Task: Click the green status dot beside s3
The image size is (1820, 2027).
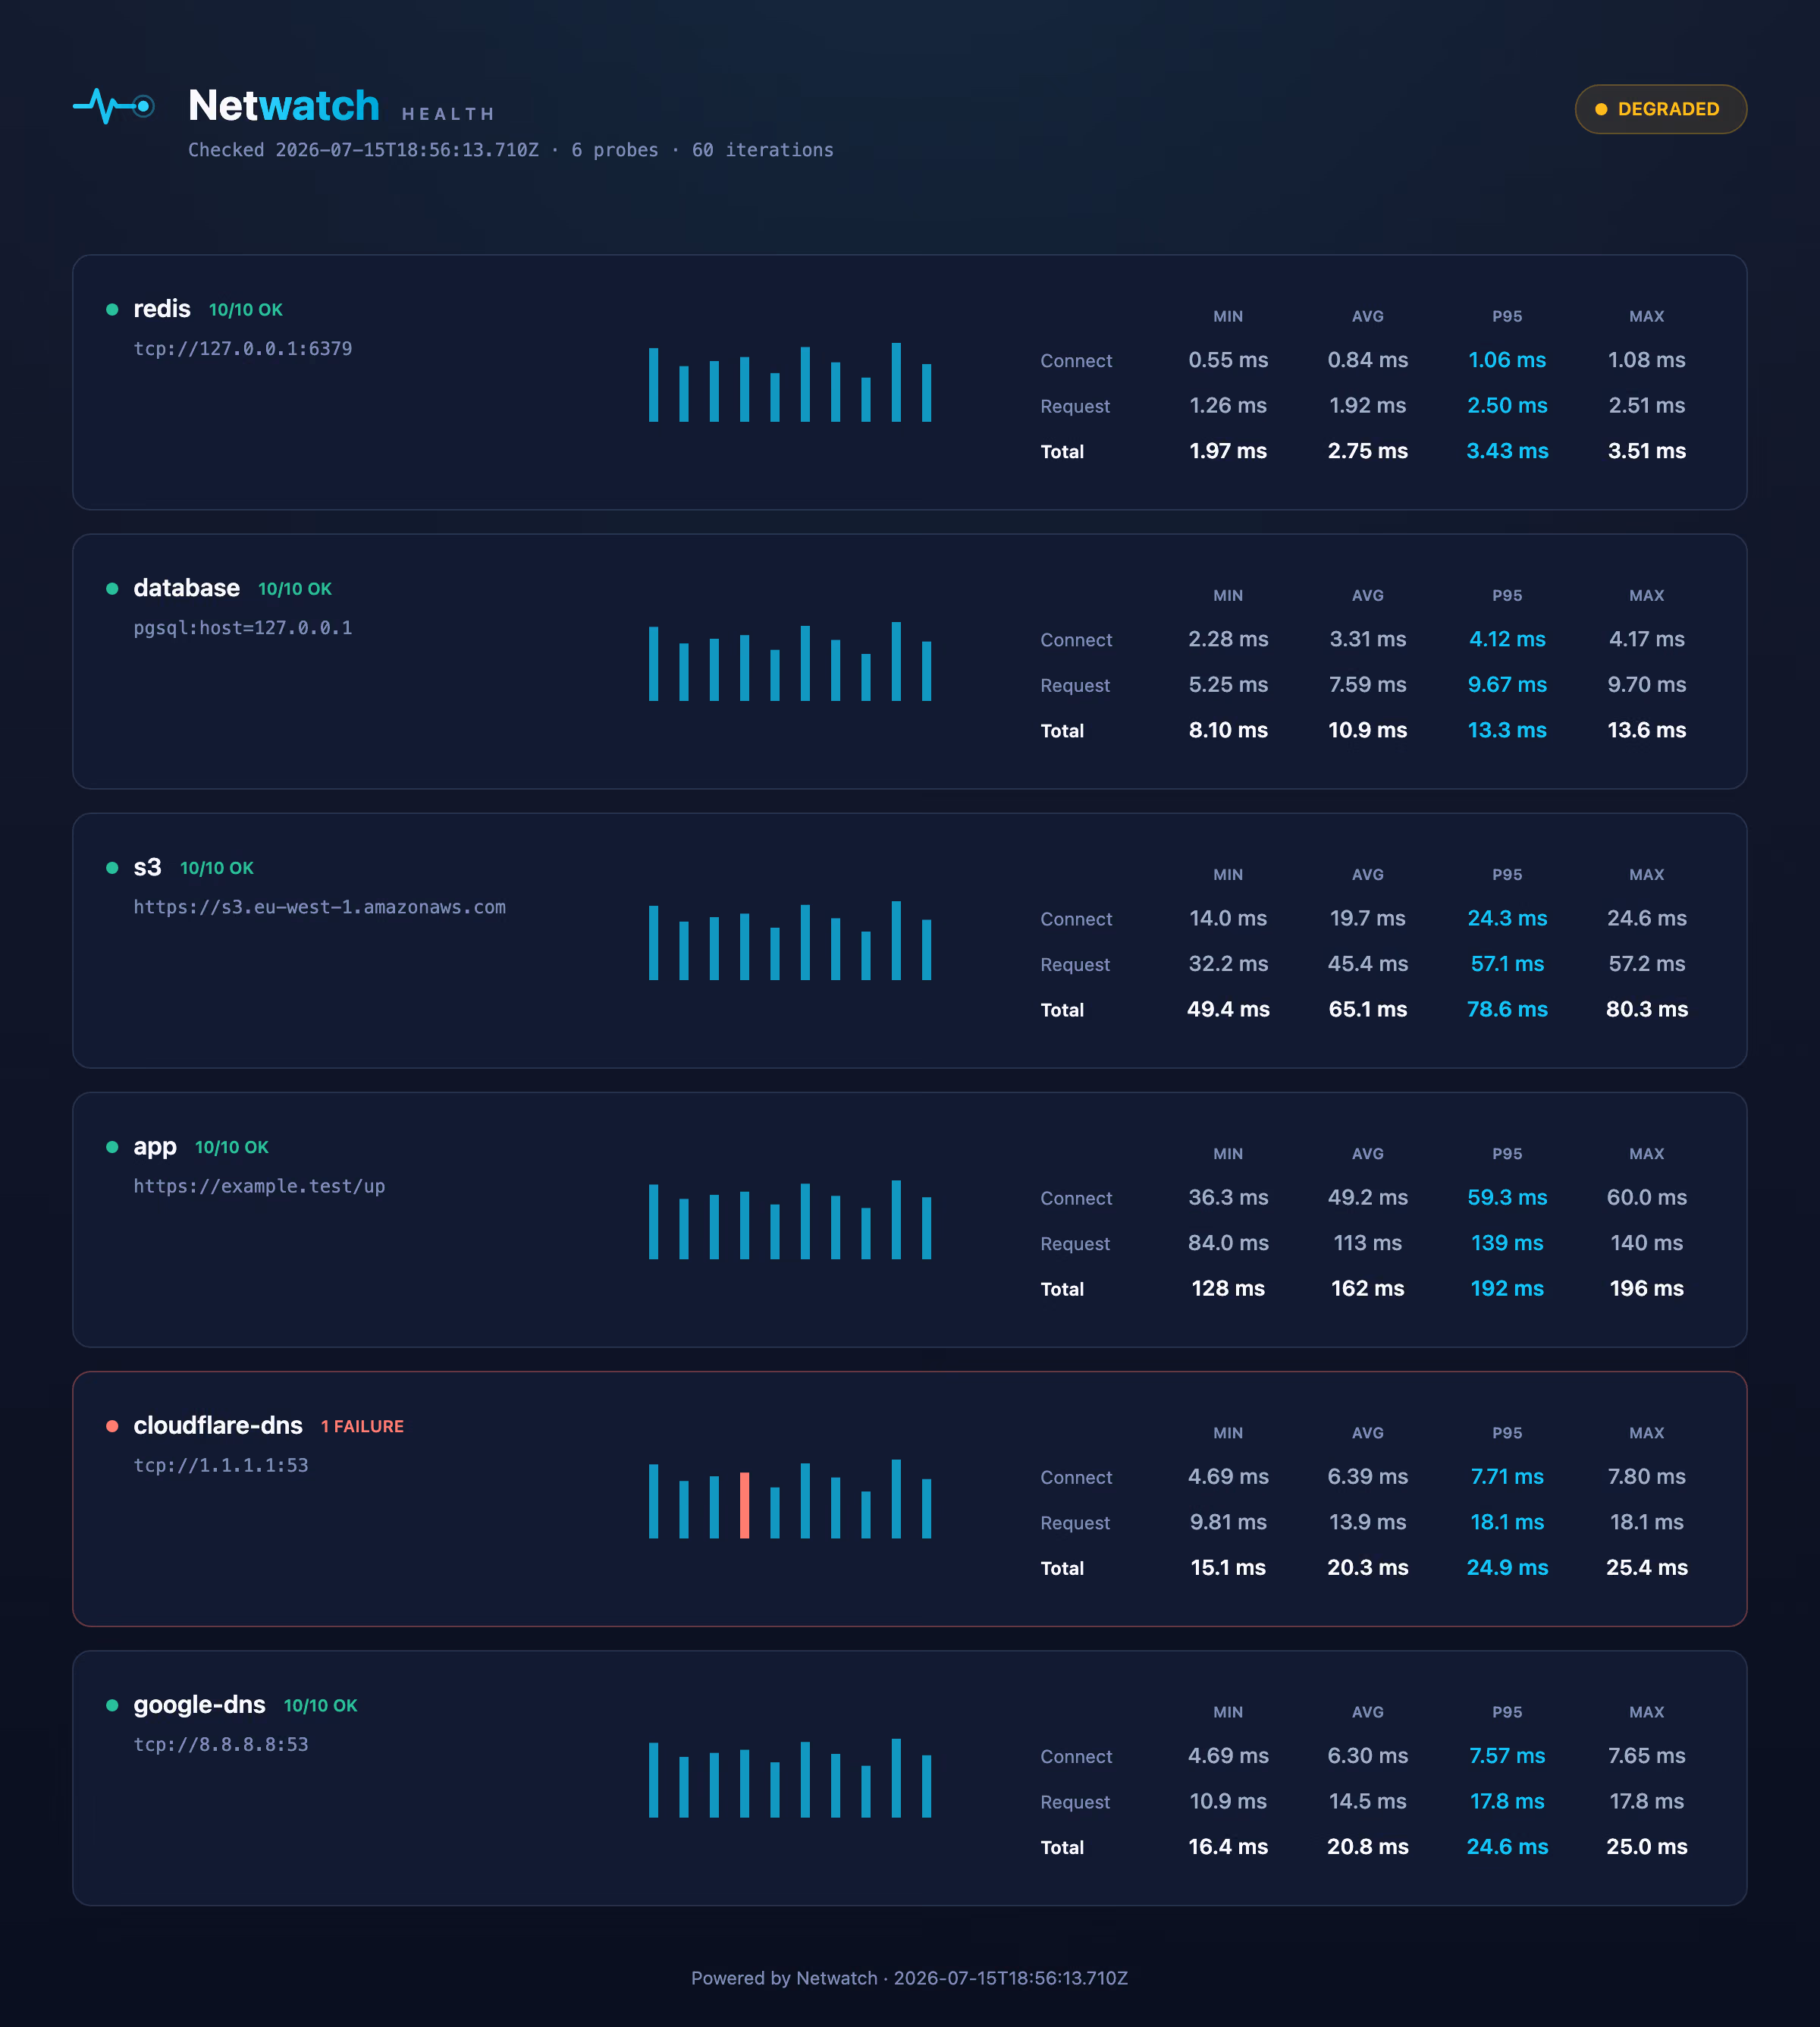Action: (112, 869)
